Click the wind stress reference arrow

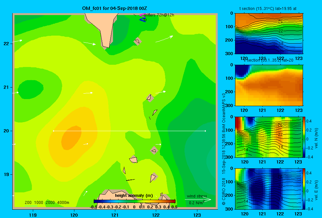[198, 200]
